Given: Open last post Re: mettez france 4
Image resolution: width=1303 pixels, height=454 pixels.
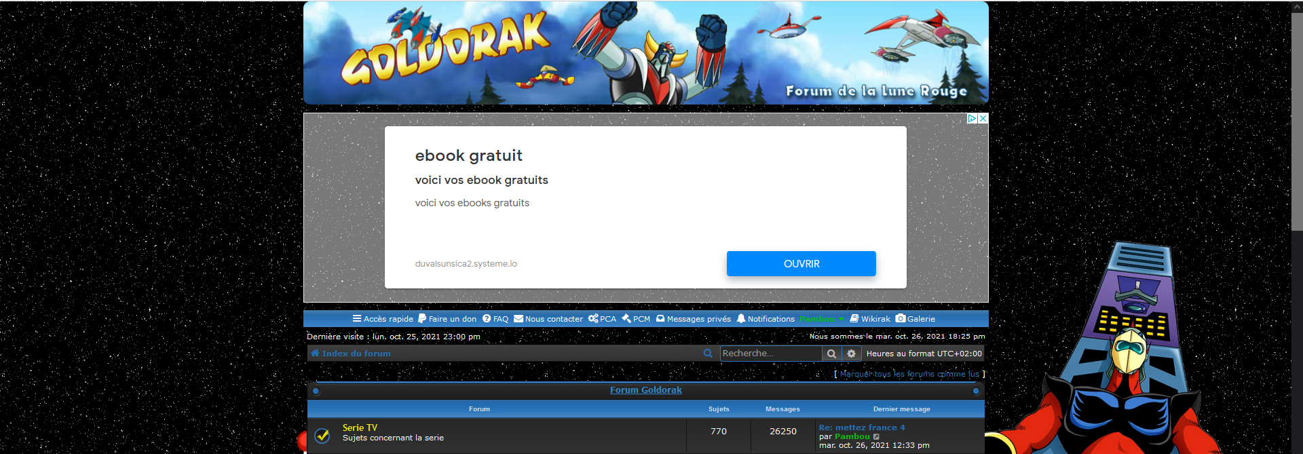Looking at the screenshot, I should tap(862, 428).
